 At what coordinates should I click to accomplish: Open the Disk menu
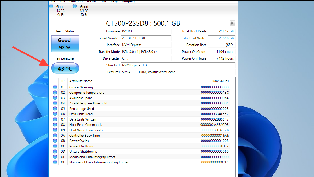103,1
